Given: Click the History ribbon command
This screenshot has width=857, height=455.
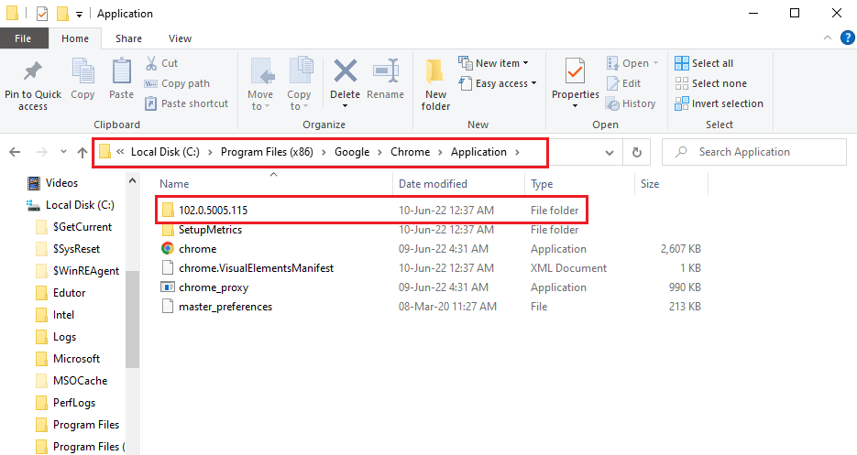Looking at the screenshot, I should [x=631, y=103].
